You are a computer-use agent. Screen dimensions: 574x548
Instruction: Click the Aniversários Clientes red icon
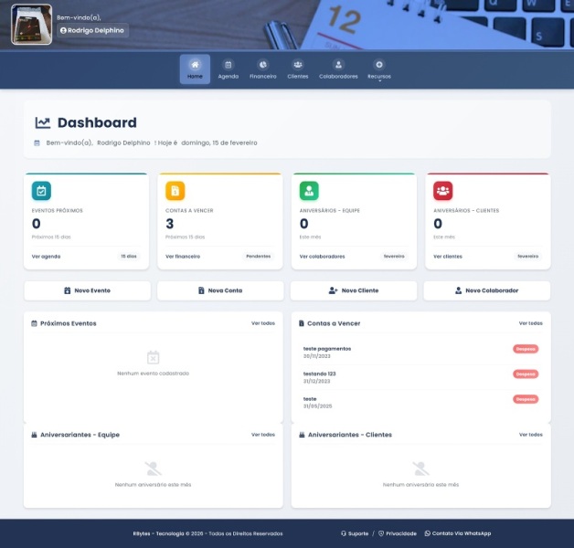click(442, 191)
